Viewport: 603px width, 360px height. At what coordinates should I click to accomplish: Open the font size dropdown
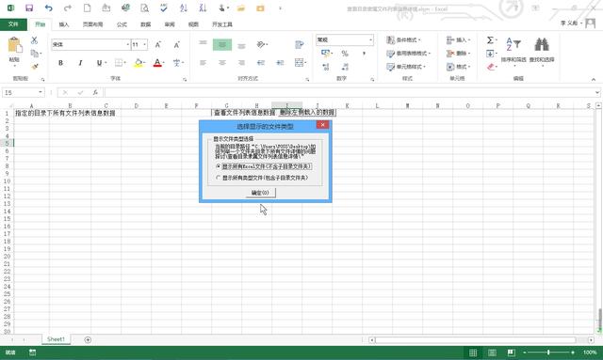pyautogui.click(x=144, y=45)
